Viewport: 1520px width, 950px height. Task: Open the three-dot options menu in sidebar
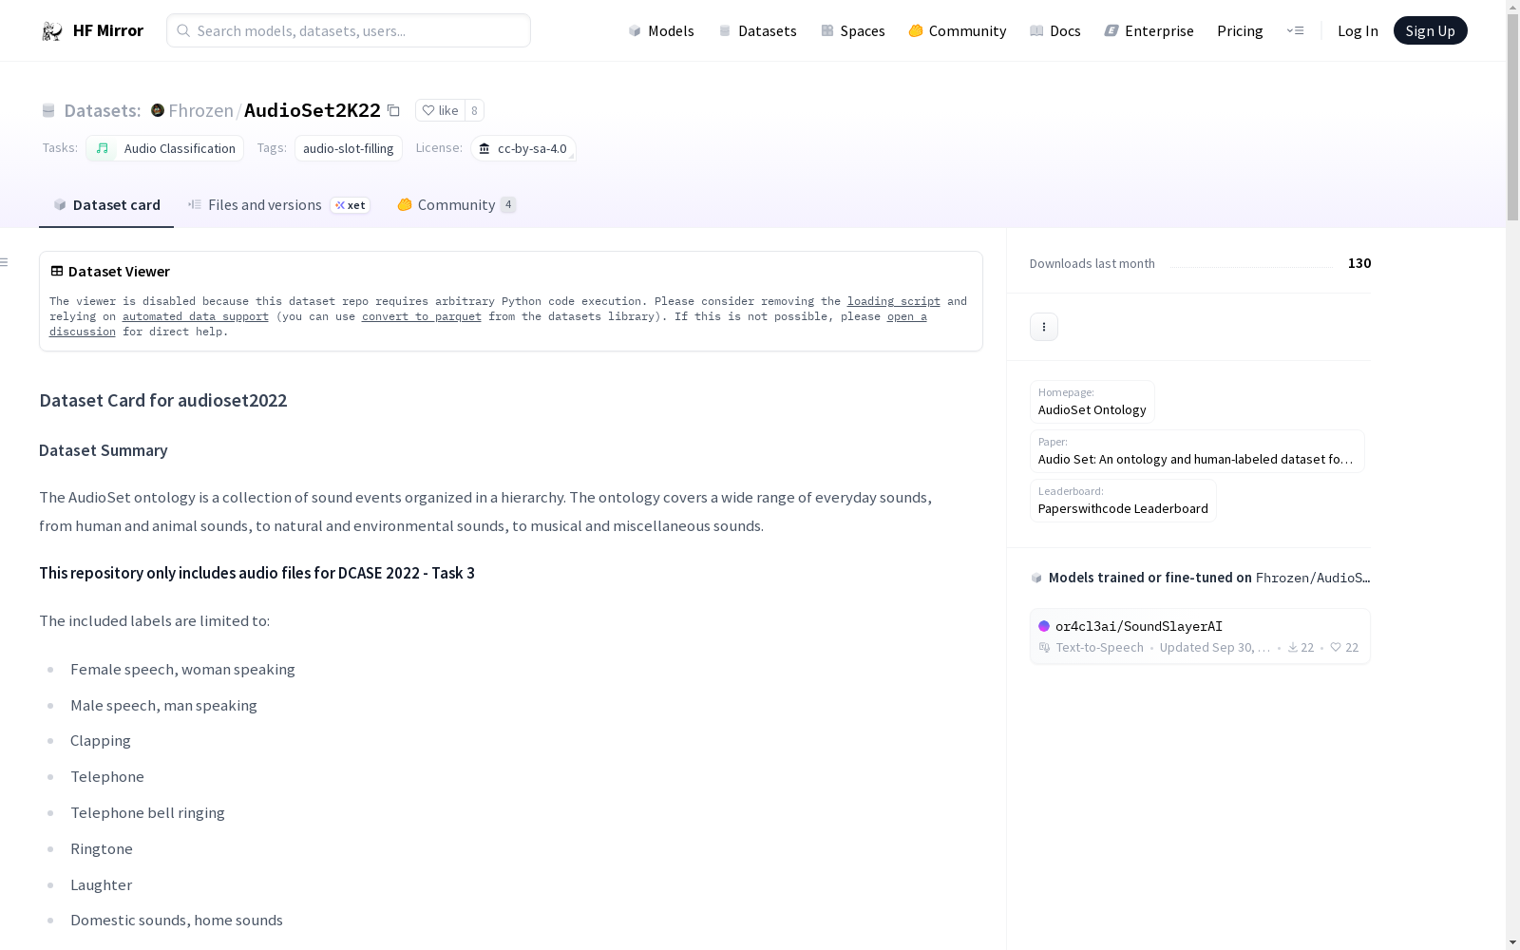click(x=1044, y=327)
